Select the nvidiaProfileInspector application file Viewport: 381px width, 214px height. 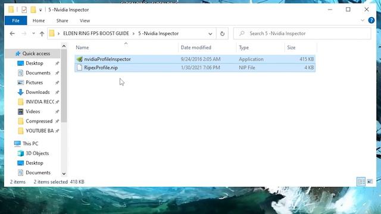(x=195, y=59)
